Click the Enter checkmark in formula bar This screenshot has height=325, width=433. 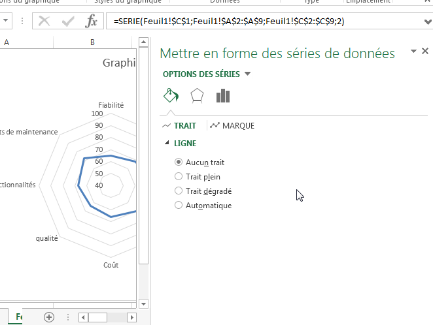coord(68,22)
